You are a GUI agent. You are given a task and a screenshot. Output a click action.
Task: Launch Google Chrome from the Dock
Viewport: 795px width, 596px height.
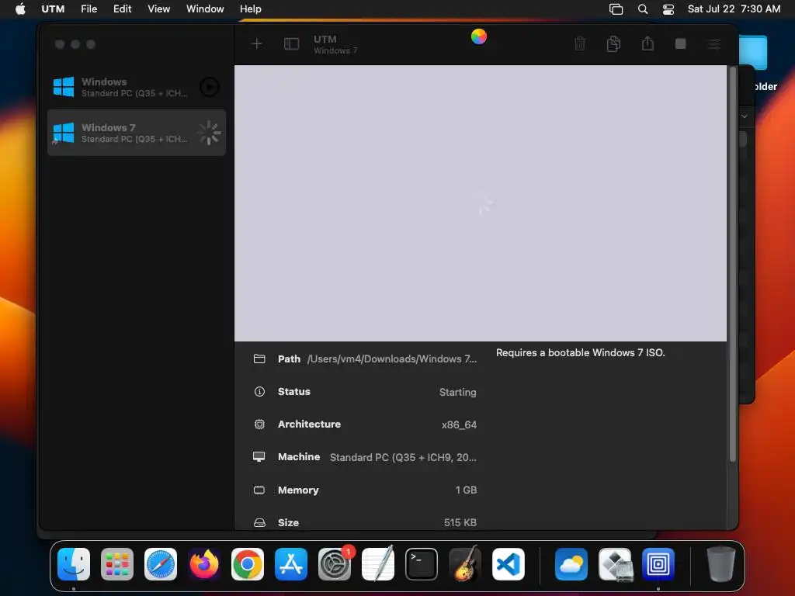click(x=248, y=563)
